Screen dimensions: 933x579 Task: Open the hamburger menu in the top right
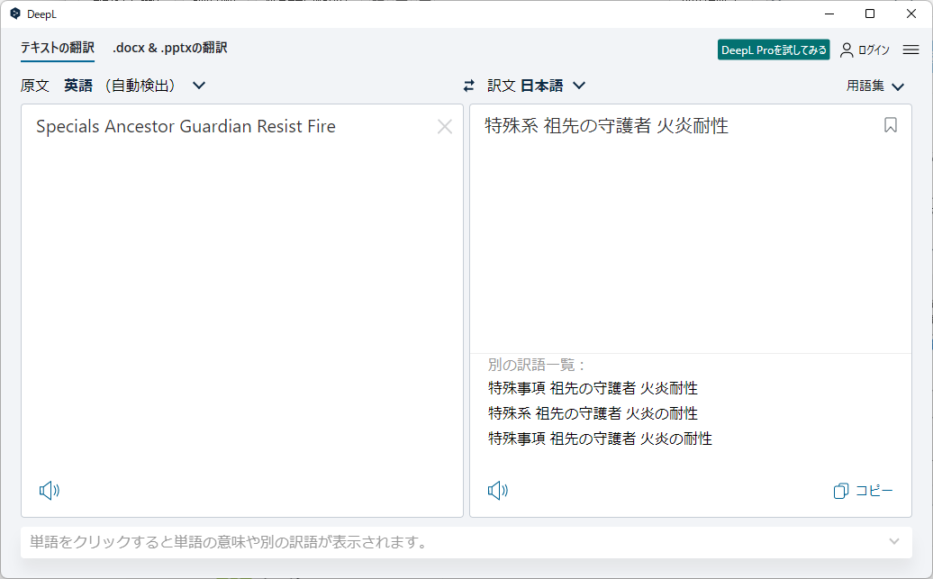910,50
